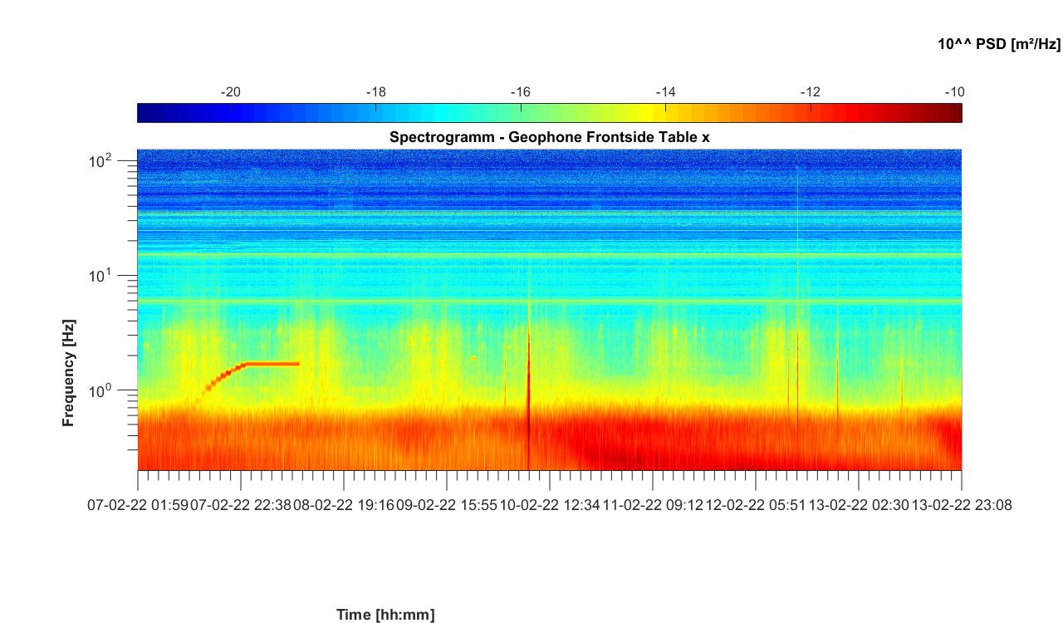The image size is (1063, 623).
Task: Click the 'Time [hh:mm]' x-axis label
Action: pos(385,615)
